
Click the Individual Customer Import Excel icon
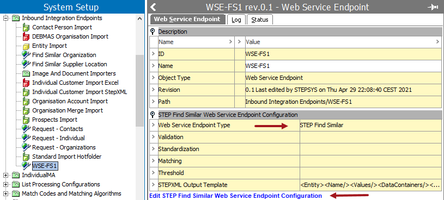pos(26,83)
